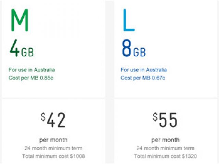Choose the 55 monthly price figure

(168, 120)
